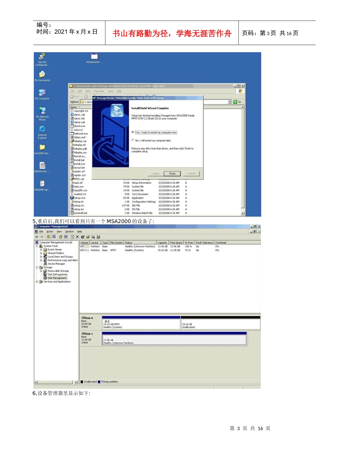Open Action menu in Computer Management

pyautogui.click(x=50, y=232)
